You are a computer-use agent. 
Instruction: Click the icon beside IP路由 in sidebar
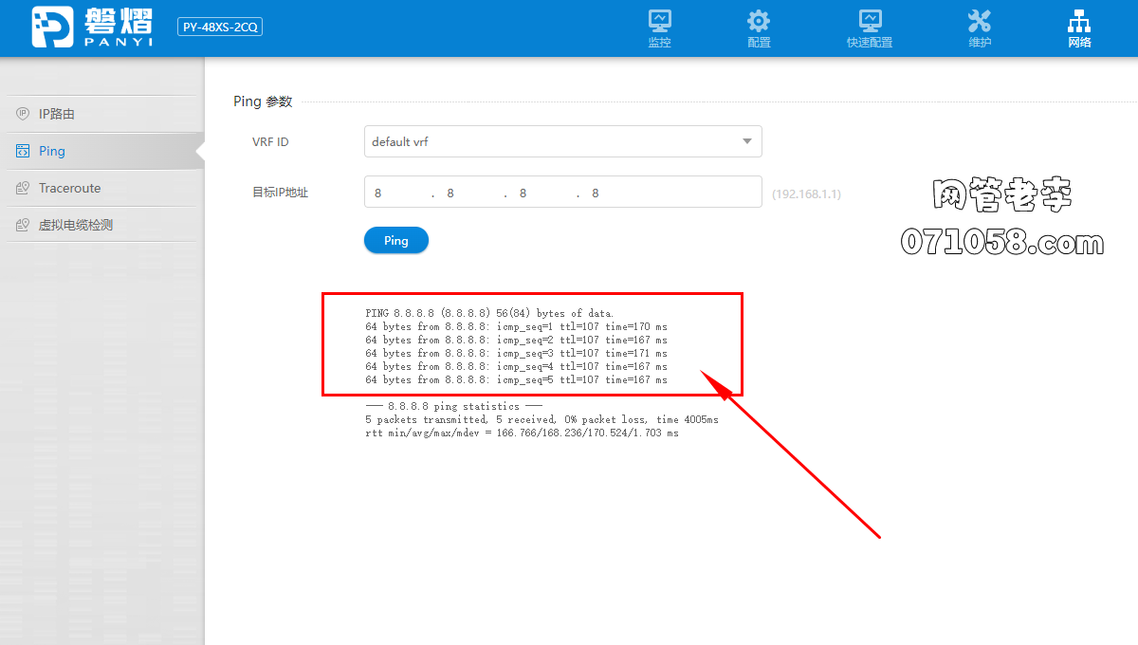23,114
